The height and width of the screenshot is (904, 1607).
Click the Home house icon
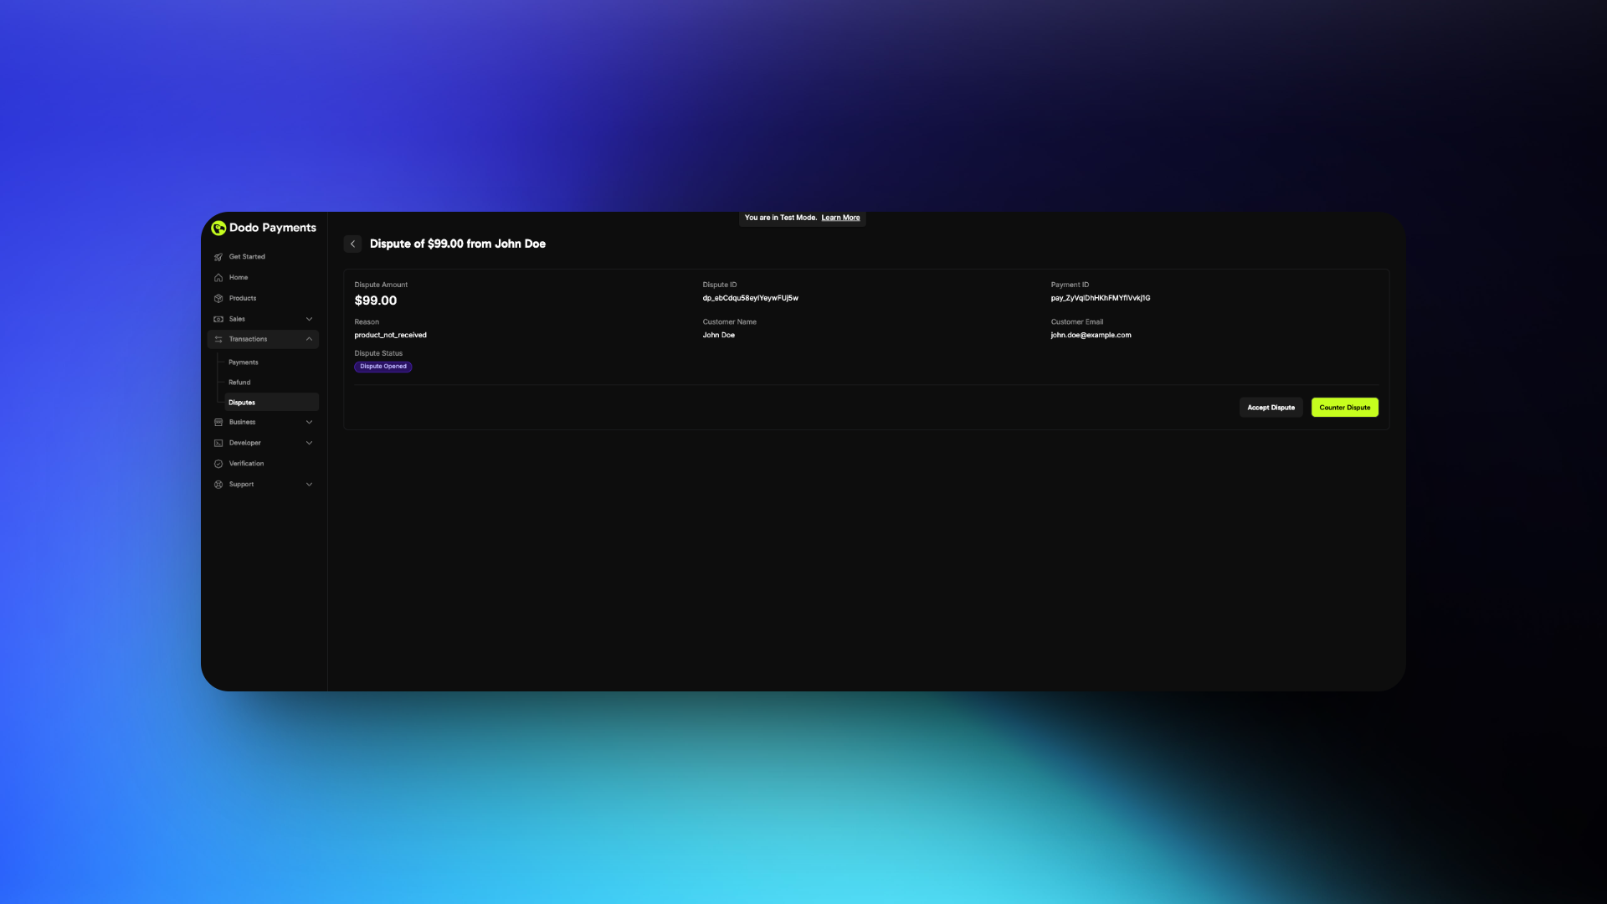[x=218, y=278]
